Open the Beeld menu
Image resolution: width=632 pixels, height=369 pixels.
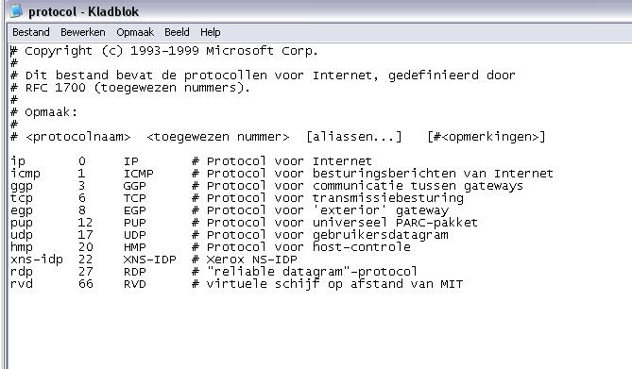point(177,32)
